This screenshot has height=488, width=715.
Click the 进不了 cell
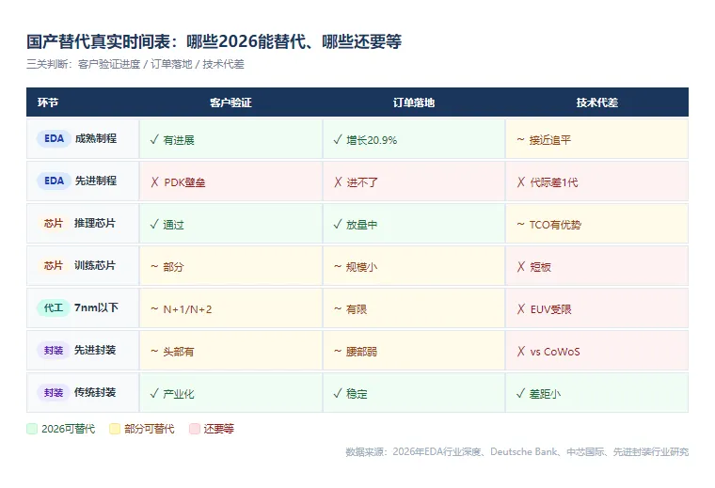pyautogui.click(x=414, y=181)
